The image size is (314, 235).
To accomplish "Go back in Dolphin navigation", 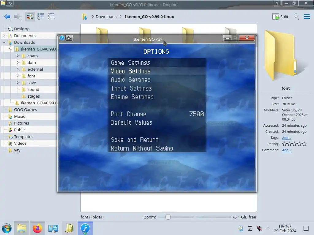I will coord(7,17).
